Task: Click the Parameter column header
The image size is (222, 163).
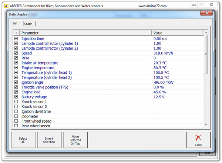Action: click(x=86, y=33)
